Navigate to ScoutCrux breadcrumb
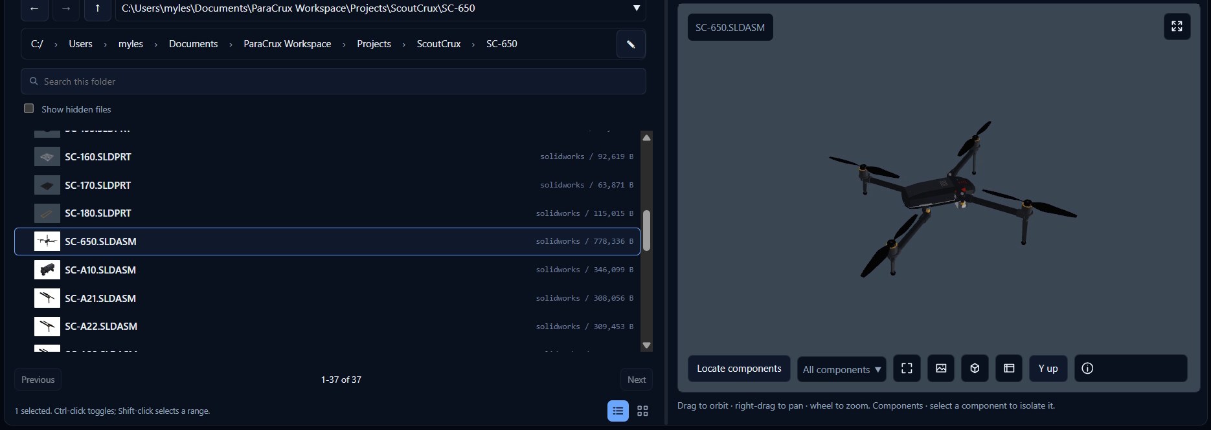1211x430 pixels. tap(438, 44)
